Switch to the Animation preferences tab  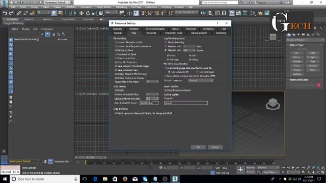click(134, 29)
